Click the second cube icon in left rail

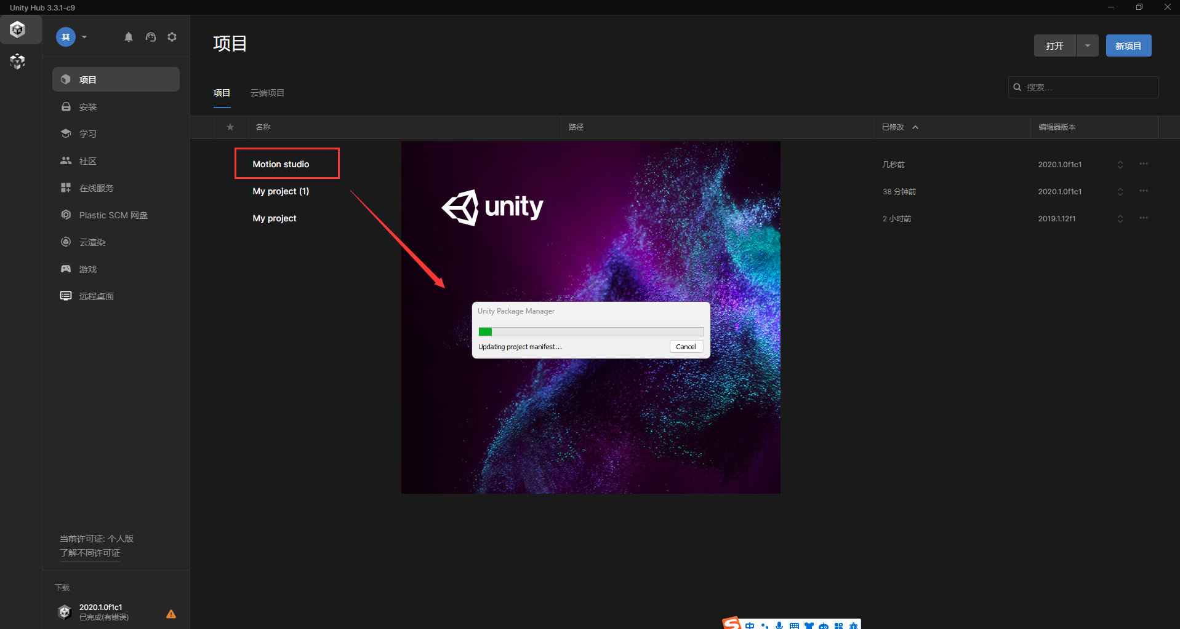18,61
